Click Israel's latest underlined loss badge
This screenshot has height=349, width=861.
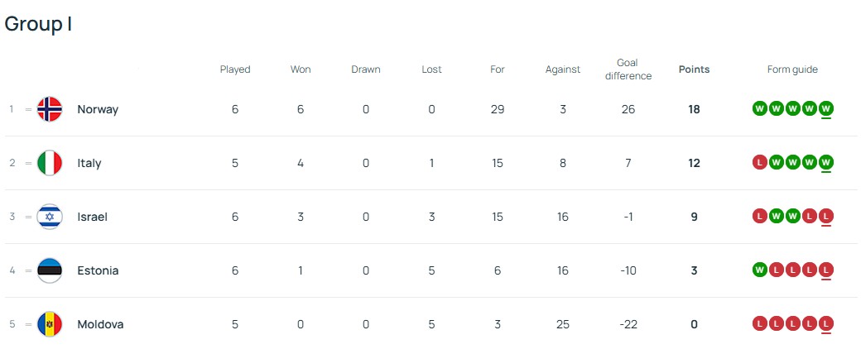pos(826,216)
